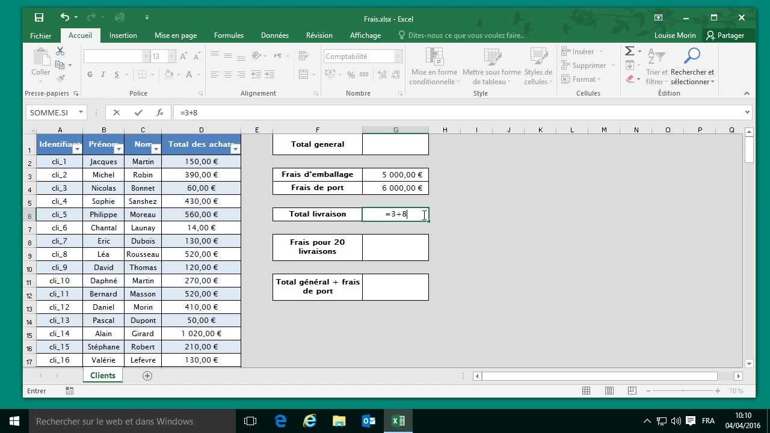Confirm the formula with the Enter checkmark
The image size is (770, 433).
(138, 112)
